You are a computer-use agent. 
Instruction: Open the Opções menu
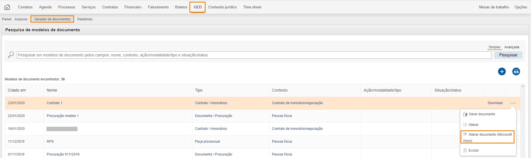[520, 7]
